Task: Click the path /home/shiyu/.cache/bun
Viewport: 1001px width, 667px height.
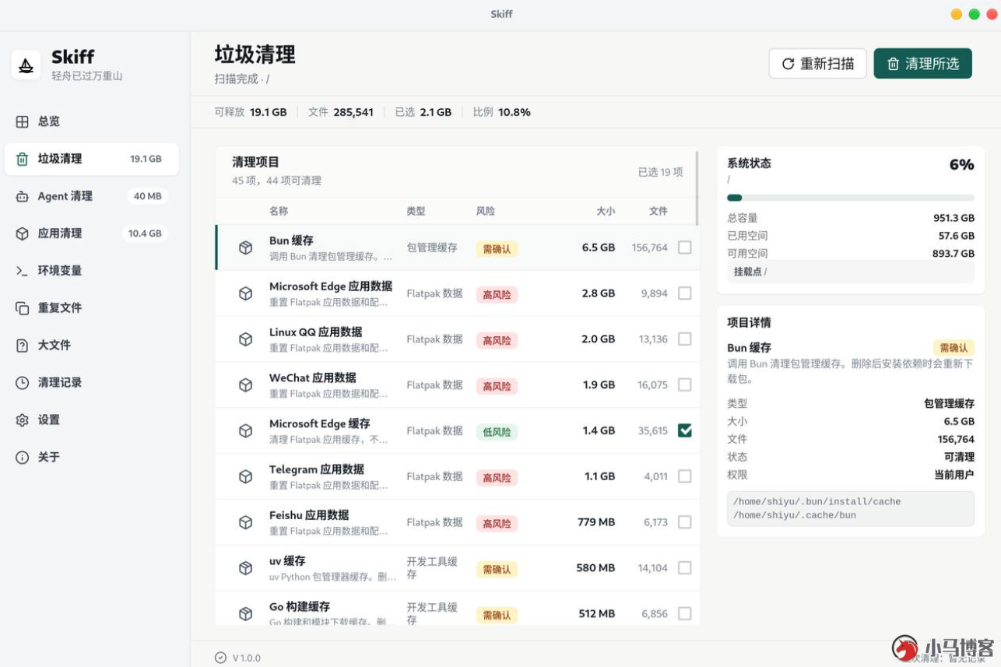Action: click(794, 515)
